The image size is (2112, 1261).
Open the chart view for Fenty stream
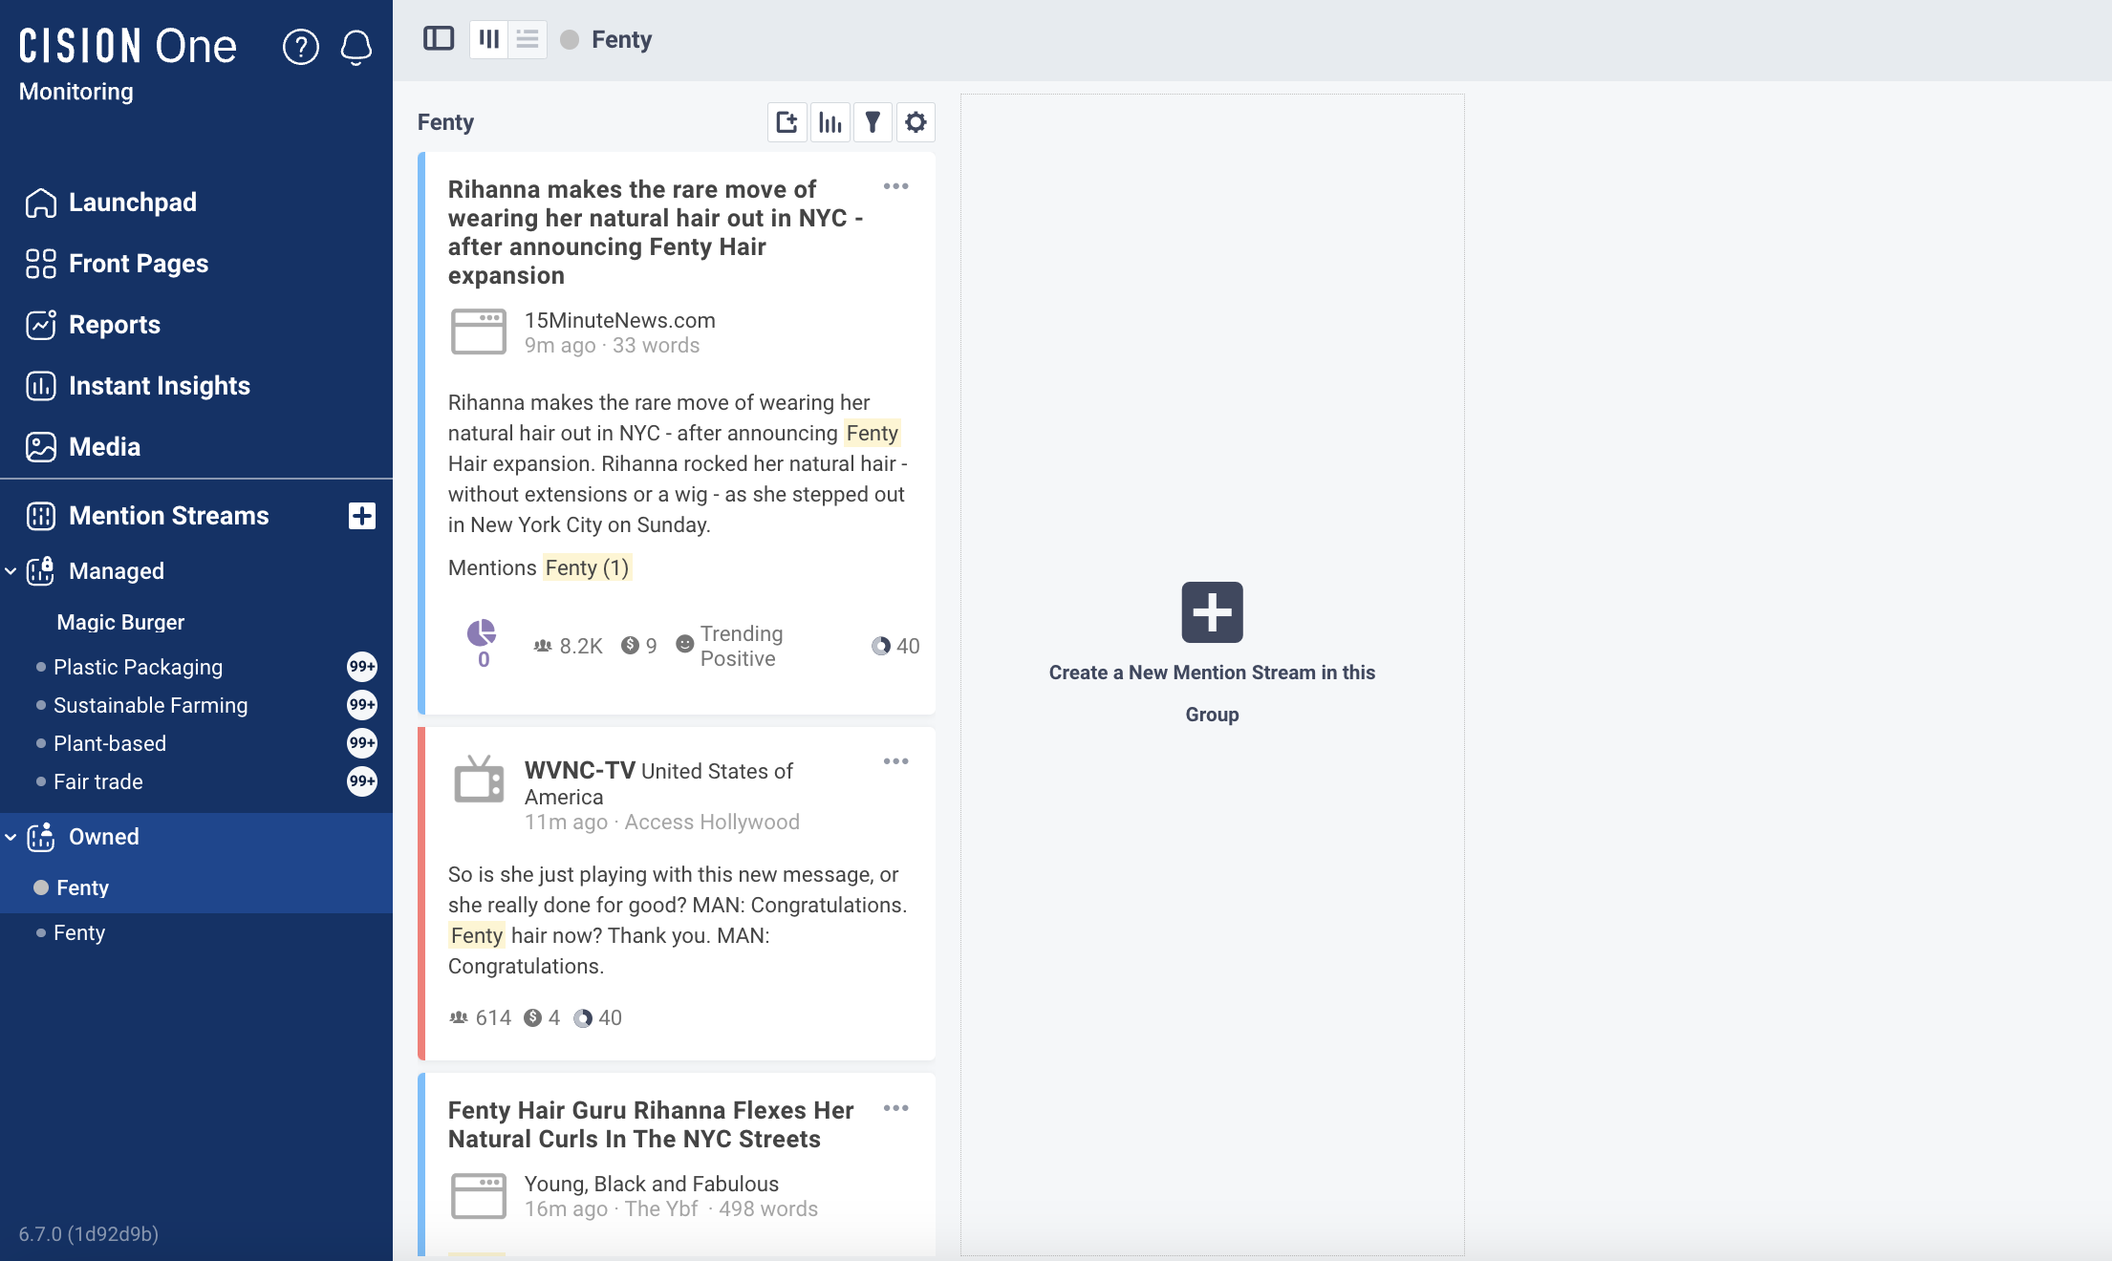(x=830, y=122)
